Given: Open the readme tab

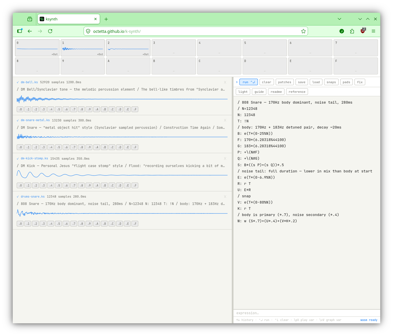Looking at the screenshot, I should (x=276, y=92).
